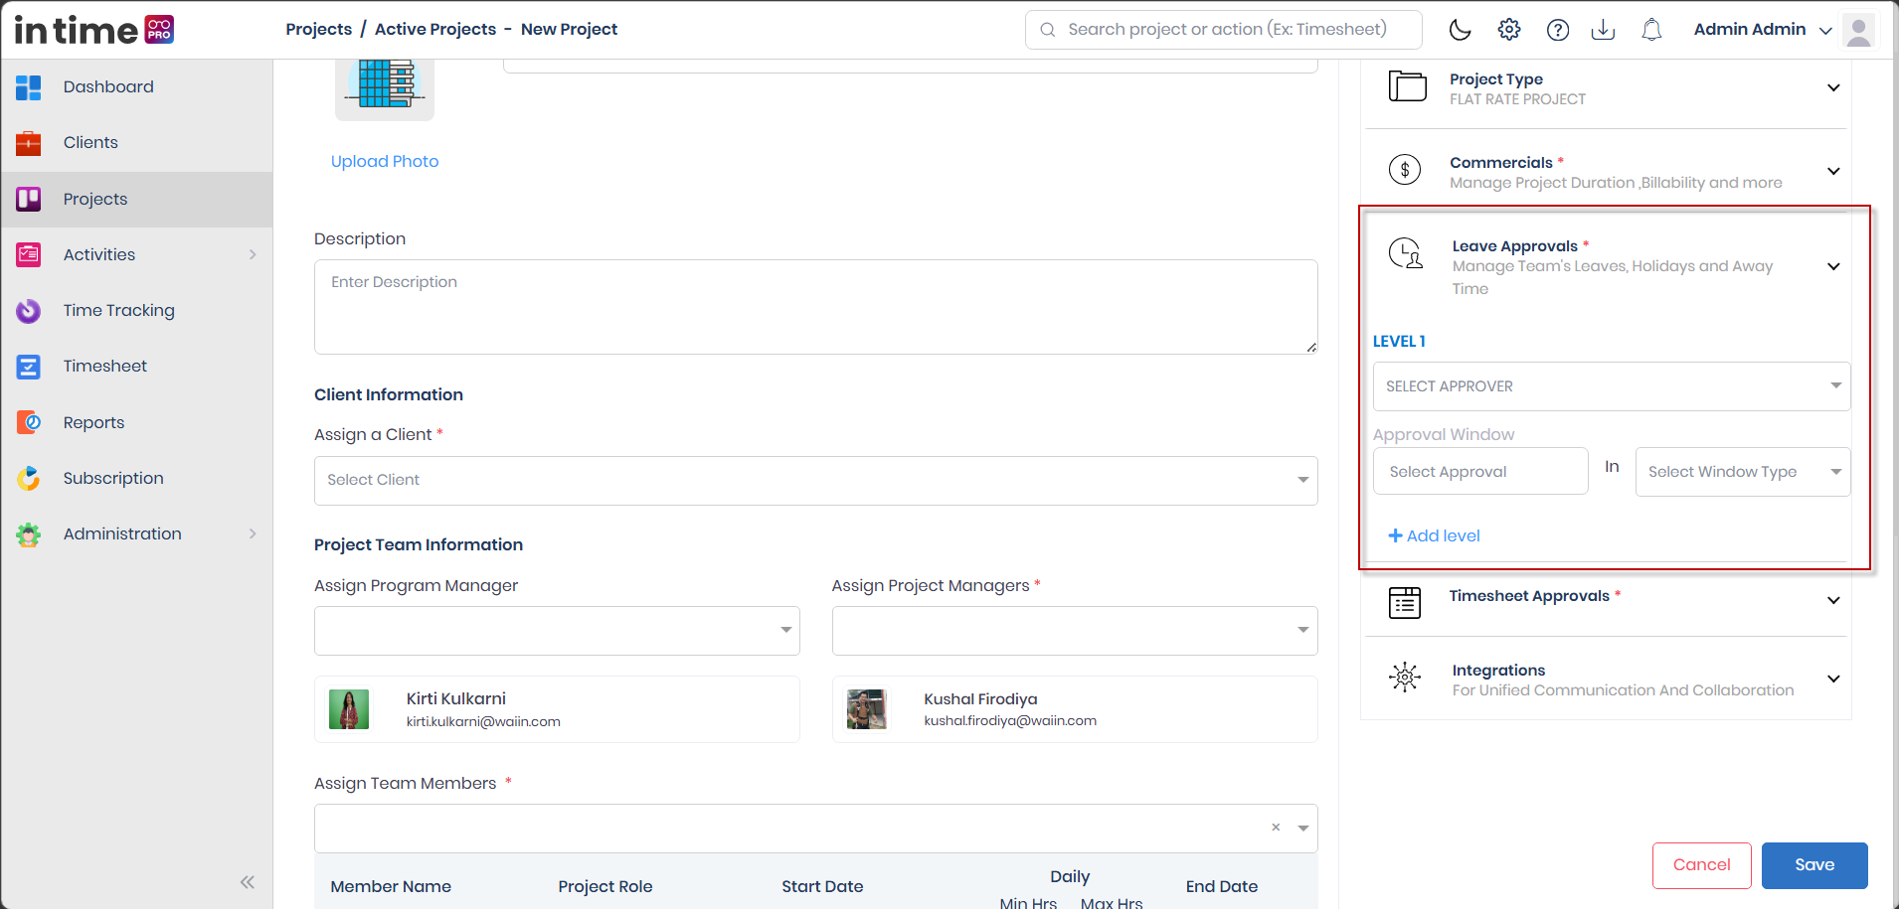This screenshot has height=909, width=1899.
Task: Click the Select Approval input field
Action: tap(1480, 472)
